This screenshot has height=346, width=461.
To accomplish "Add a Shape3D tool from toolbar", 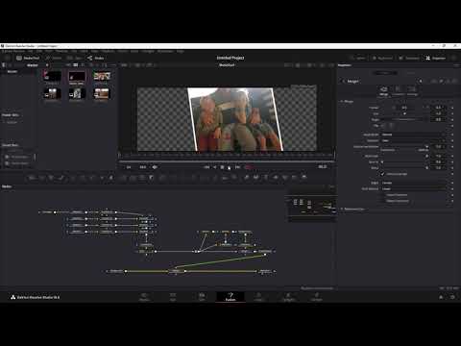I will pos(255,177).
